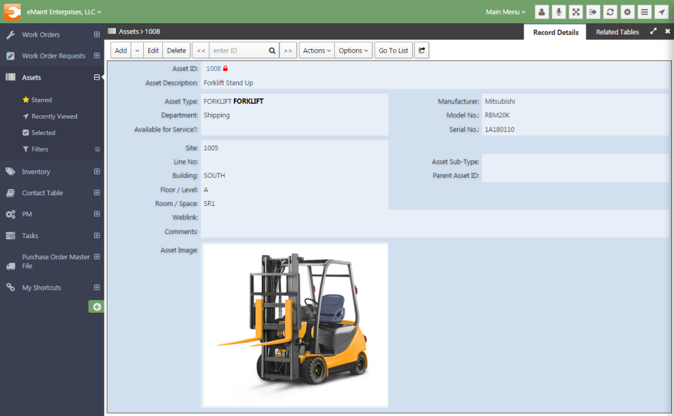Open the settings gear icon
674x416 pixels.
[x=627, y=12]
